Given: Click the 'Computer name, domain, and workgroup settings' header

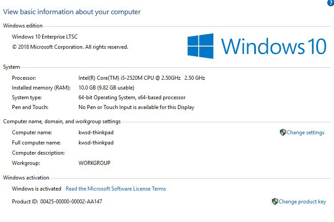Looking at the screenshot, I should [x=62, y=121].
